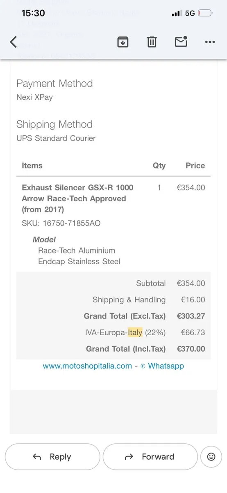This screenshot has height=493, width=227.
Task: Add an emoji reaction with the smiley icon
Action: 211,456
